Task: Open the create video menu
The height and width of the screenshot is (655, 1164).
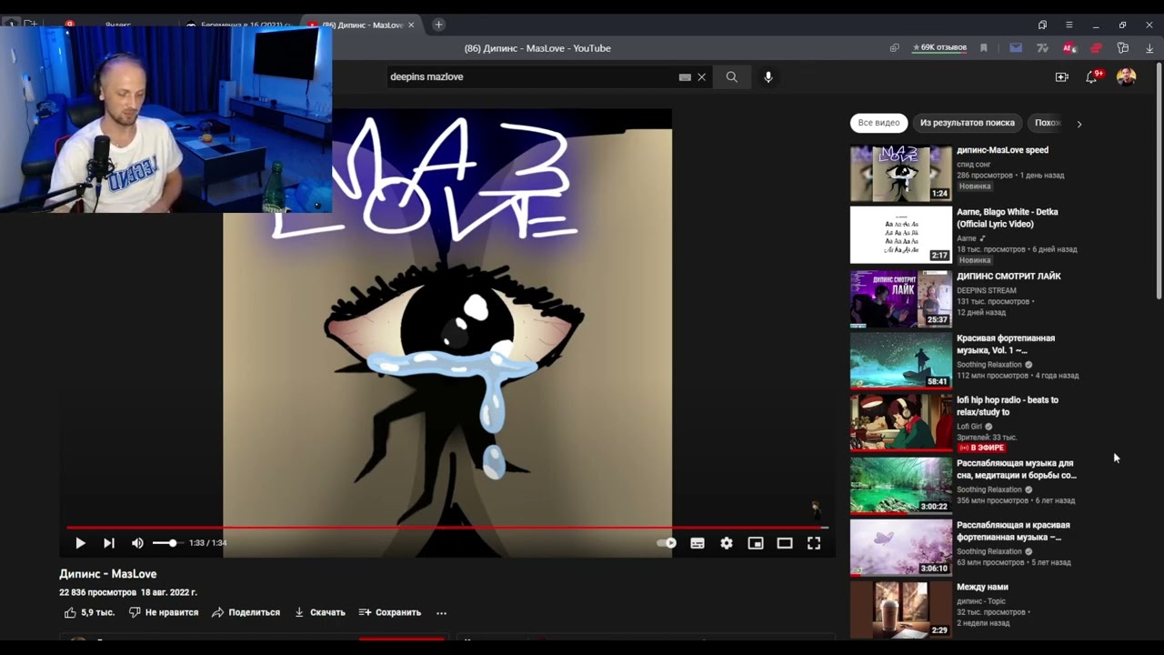Action: click(x=1061, y=77)
